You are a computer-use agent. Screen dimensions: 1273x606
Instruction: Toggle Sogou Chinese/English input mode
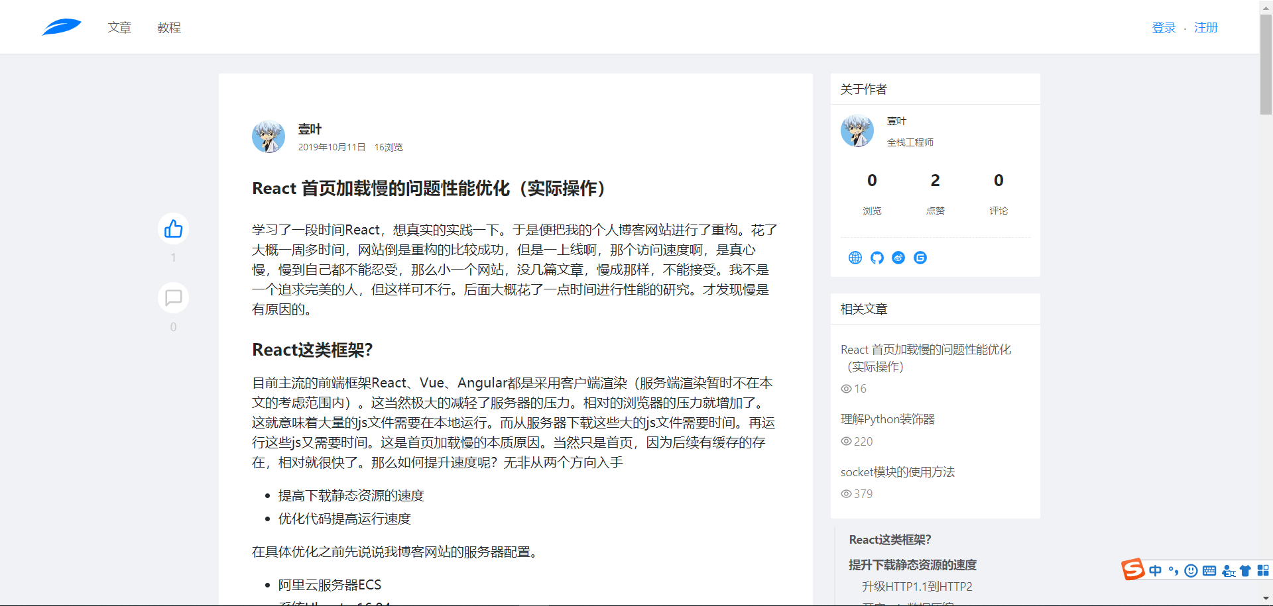[1156, 571]
